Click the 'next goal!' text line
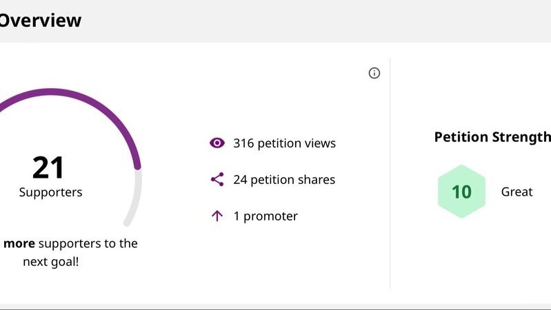The height and width of the screenshot is (310, 551). click(51, 262)
